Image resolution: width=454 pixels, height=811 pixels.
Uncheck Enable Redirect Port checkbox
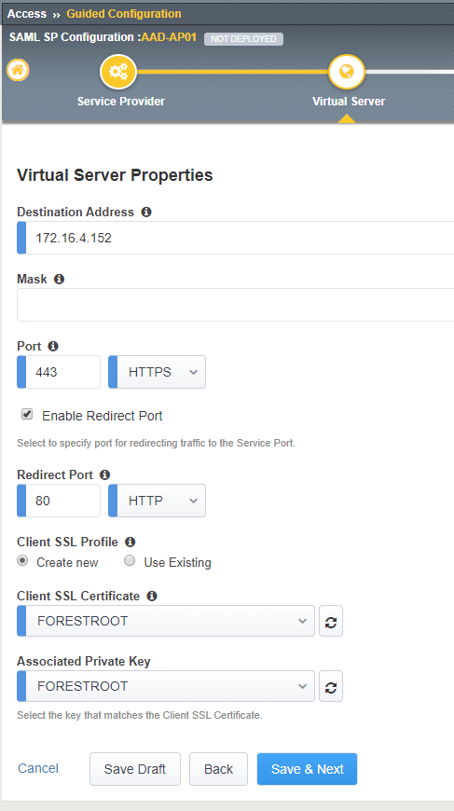click(27, 414)
